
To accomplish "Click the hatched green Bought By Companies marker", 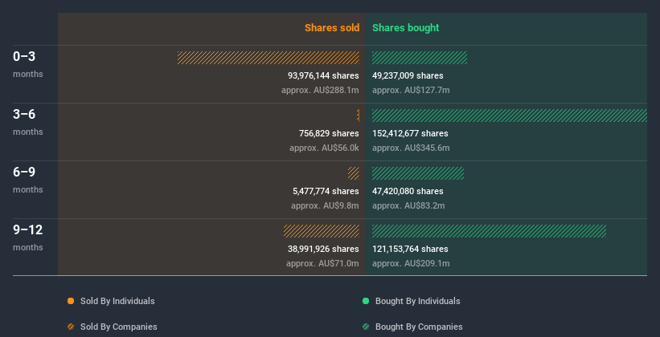I will (x=366, y=327).
